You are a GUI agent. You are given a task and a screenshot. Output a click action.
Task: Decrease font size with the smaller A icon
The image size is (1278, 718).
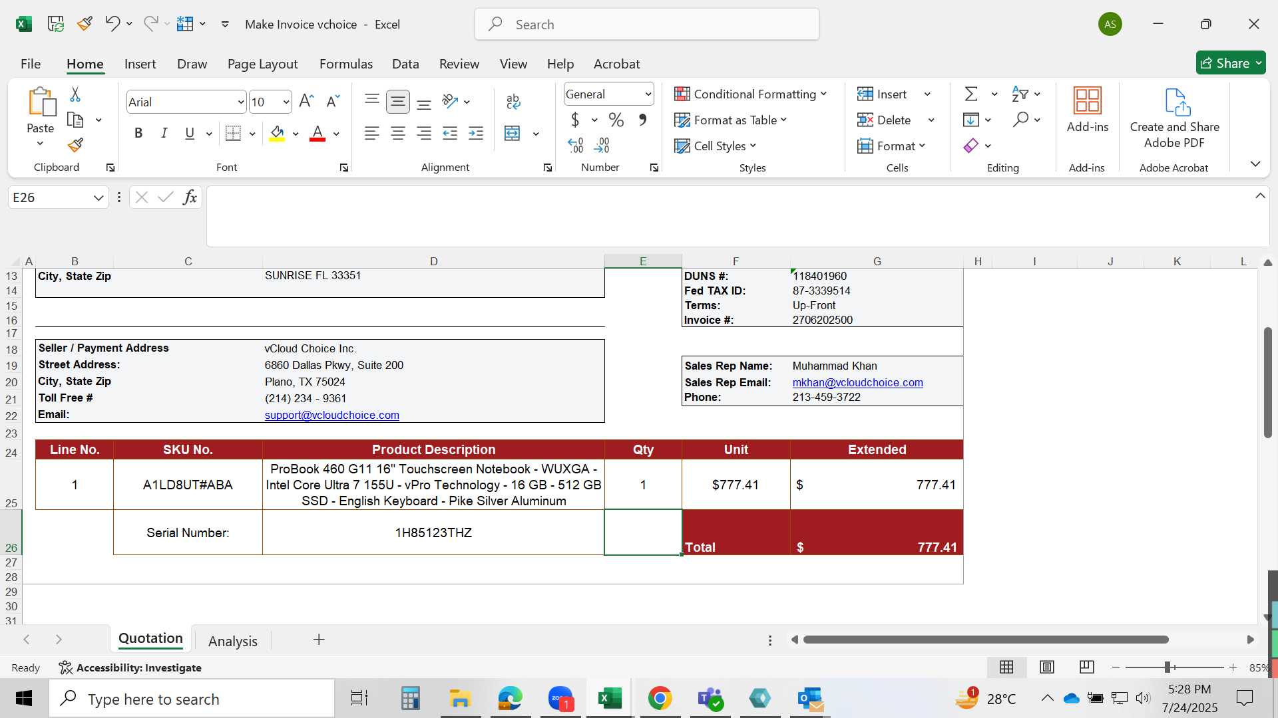coord(333,102)
